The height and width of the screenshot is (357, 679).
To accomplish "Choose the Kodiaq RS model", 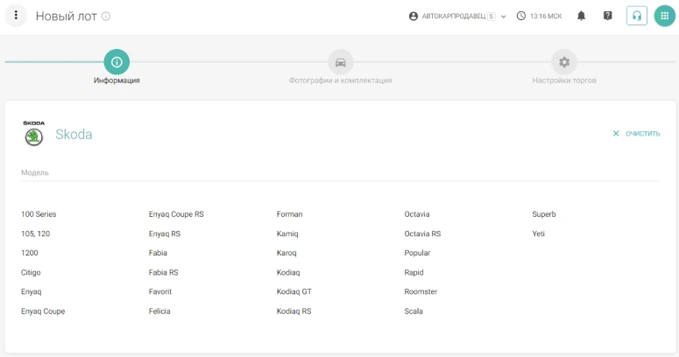I will tap(294, 311).
